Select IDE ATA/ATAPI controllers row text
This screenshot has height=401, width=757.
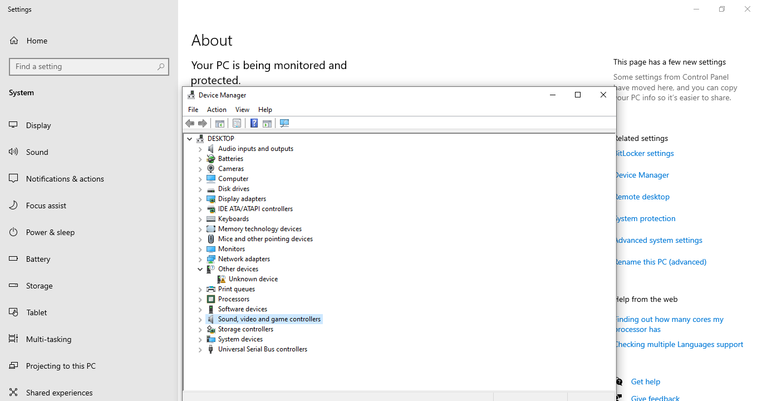coord(255,209)
